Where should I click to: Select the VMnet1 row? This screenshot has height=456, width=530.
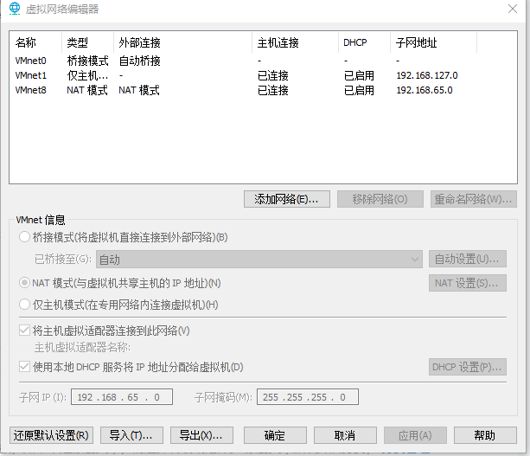click(x=263, y=75)
